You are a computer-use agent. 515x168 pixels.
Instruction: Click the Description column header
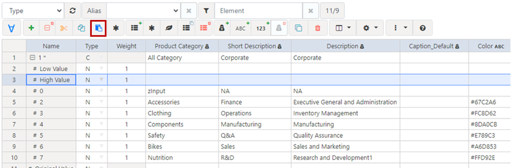click(x=345, y=46)
